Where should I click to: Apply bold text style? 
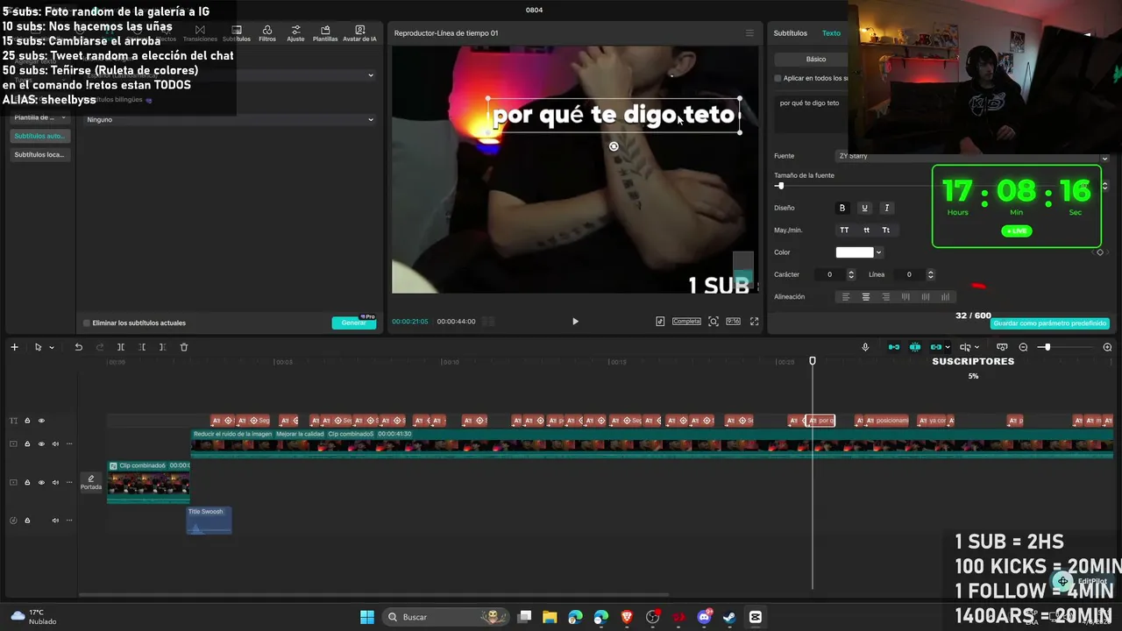click(842, 208)
